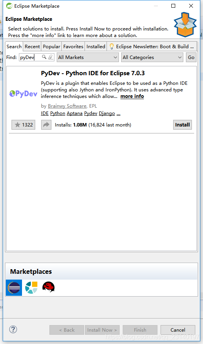The width and height of the screenshot is (203, 344).
Task: Switch to the Search tab
Action: pyautogui.click(x=14, y=47)
